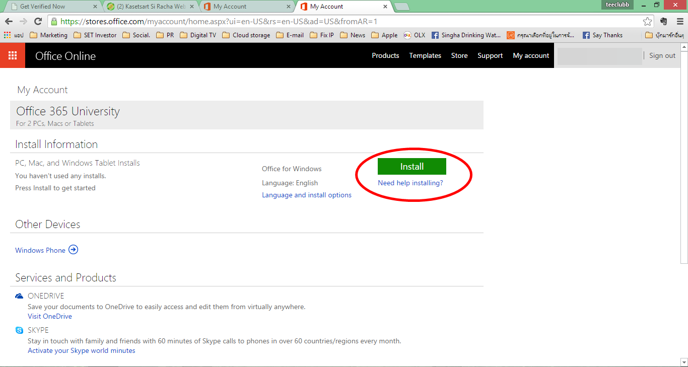Open the Office app launcher grid icon
Image resolution: width=688 pixels, height=367 pixels.
pyautogui.click(x=13, y=55)
